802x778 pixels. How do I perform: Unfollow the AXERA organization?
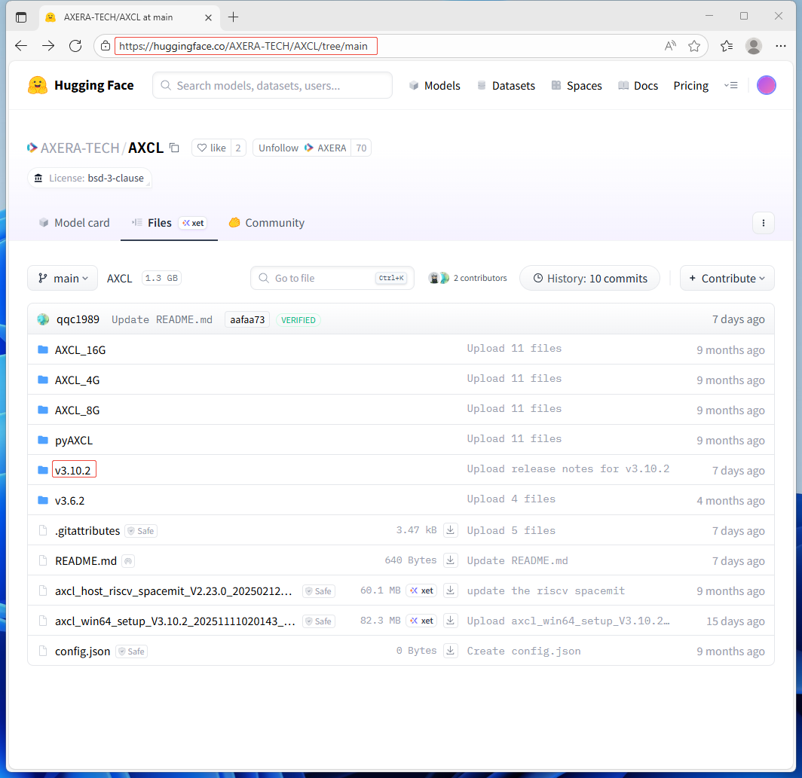(x=278, y=148)
